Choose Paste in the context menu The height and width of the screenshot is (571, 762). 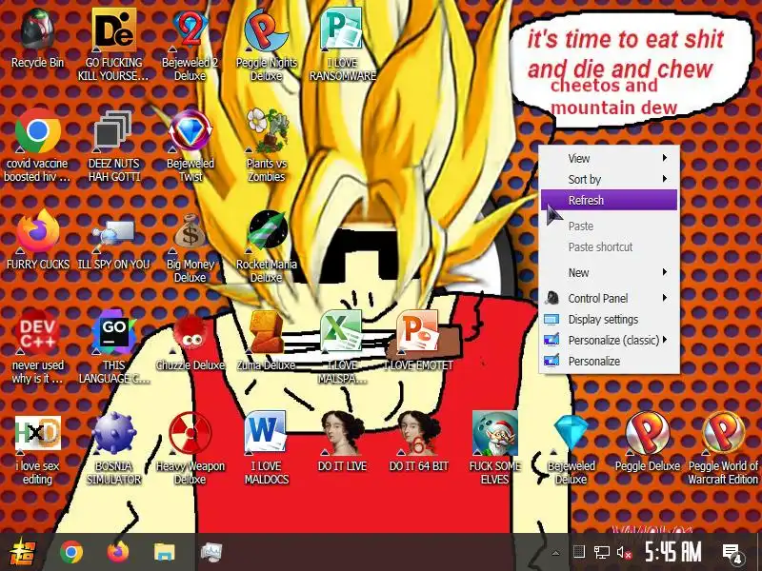point(609,226)
